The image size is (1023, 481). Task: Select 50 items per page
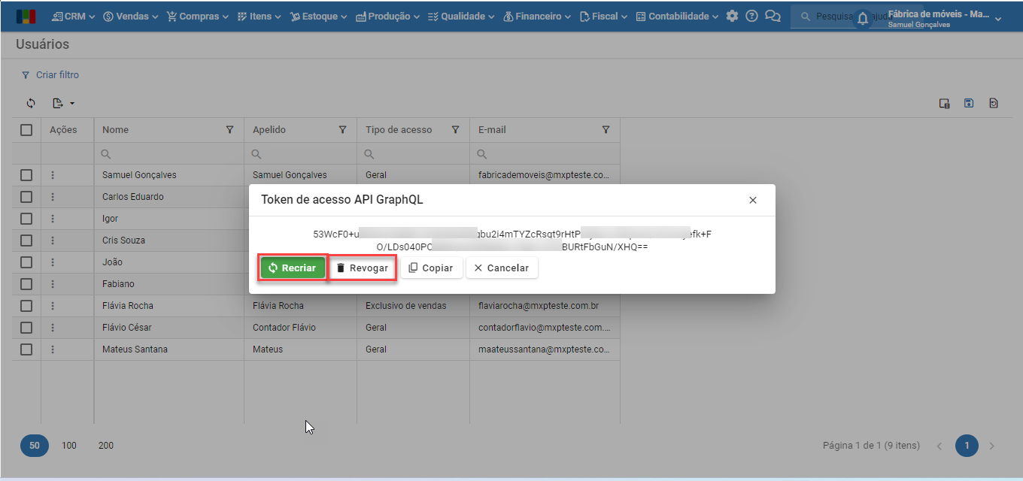click(35, 446)
